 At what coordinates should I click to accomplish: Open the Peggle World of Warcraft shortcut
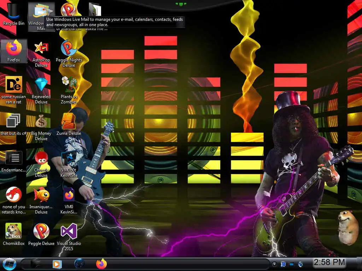coord(68,9)
